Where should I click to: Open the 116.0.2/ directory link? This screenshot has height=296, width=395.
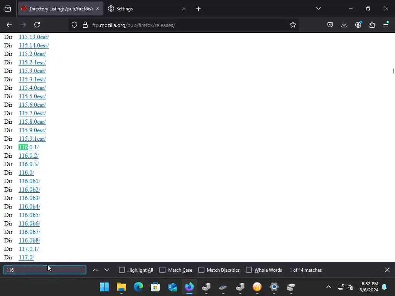tap(29, 156)
